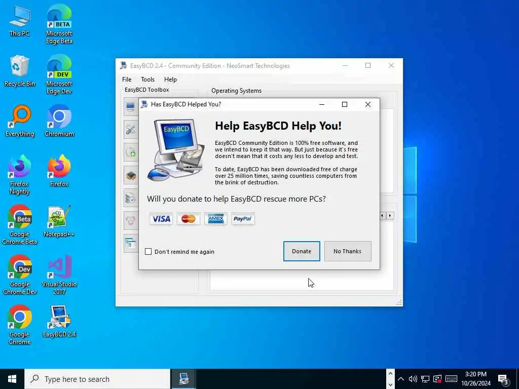Open the notification center with 3 alerts

503,380
